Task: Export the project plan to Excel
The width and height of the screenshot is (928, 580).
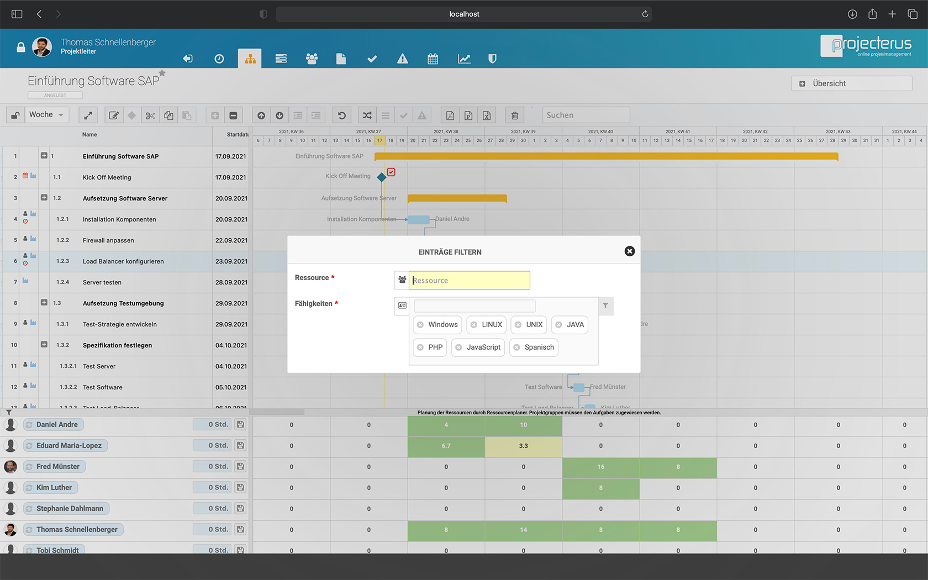Action: (x=487, y=115)
